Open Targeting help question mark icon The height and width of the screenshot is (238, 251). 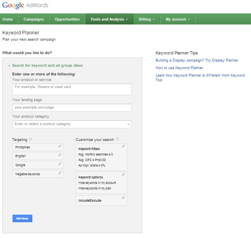[31, 139]
